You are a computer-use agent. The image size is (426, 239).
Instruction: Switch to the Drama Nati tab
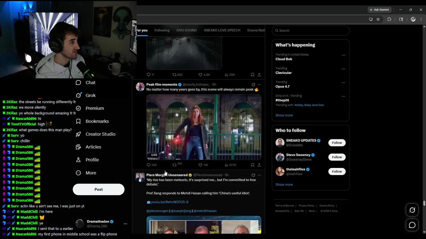pyautogui.click(x=256, y=30)
